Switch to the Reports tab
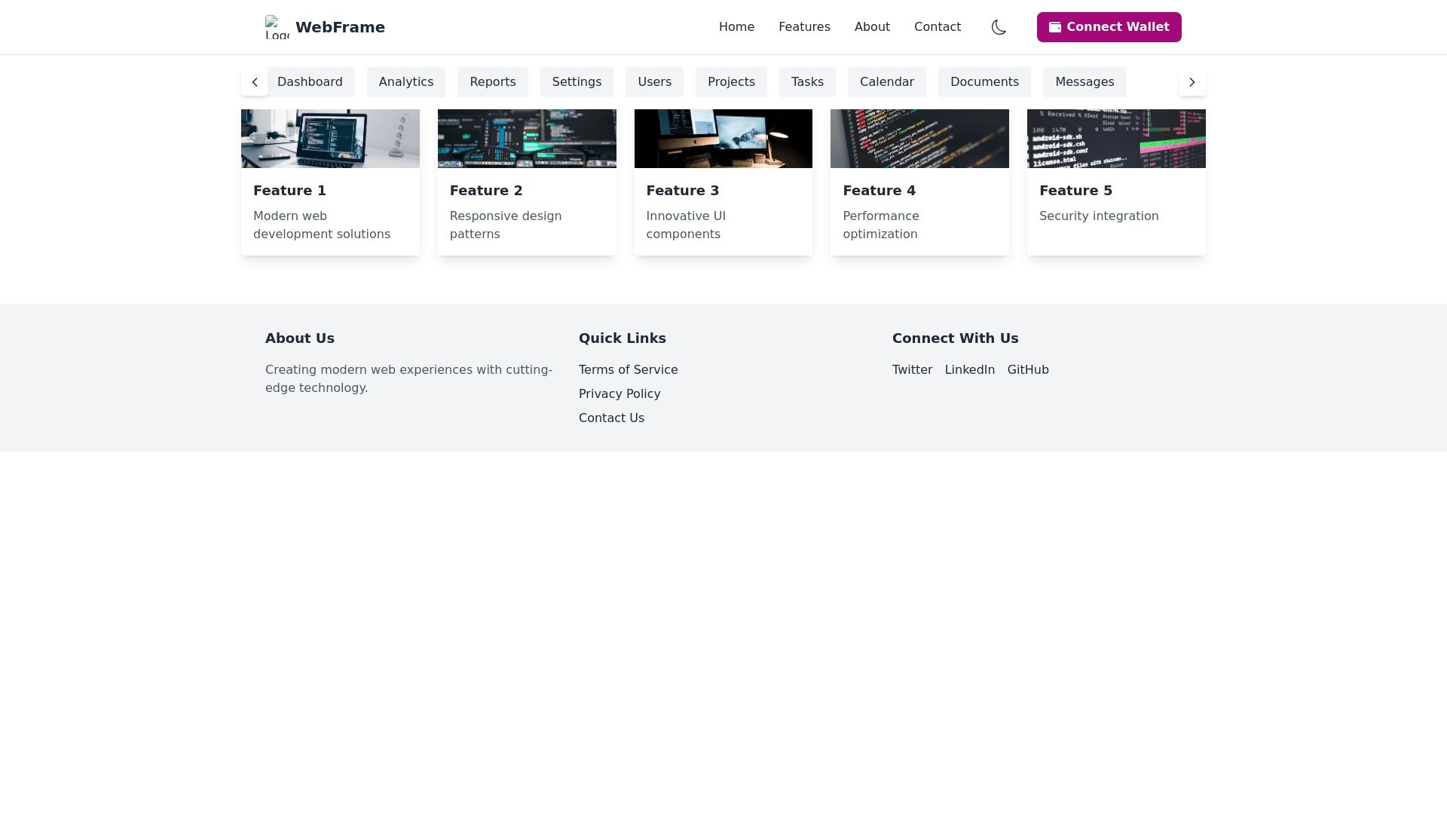1447x814 pixels. [x=492, y=82]
